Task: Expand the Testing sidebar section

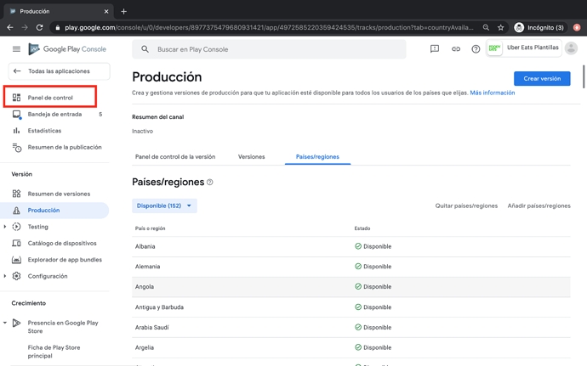Action: point(5,227)
